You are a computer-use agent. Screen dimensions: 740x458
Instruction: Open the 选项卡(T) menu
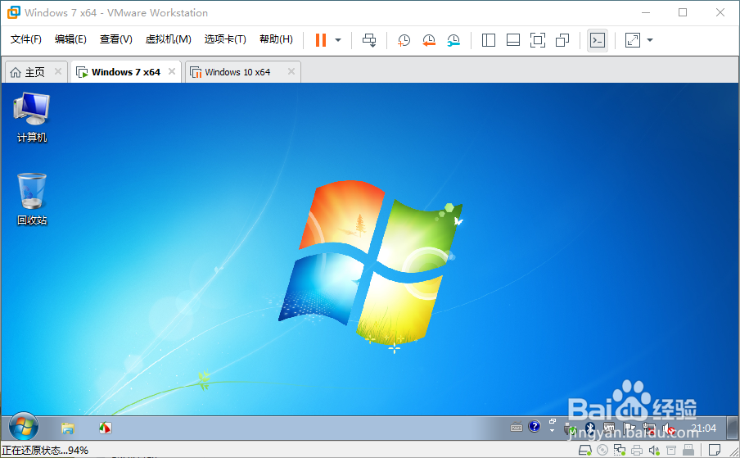click(x=225, y=39)
